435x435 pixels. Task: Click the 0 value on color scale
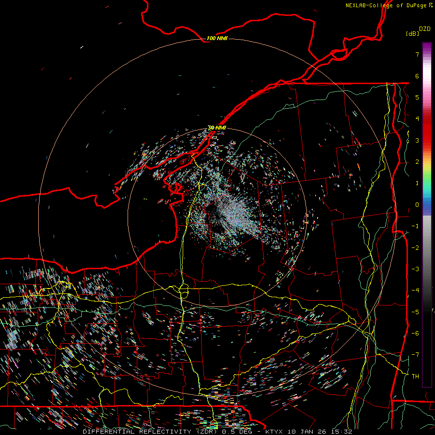tap(417, 205)
